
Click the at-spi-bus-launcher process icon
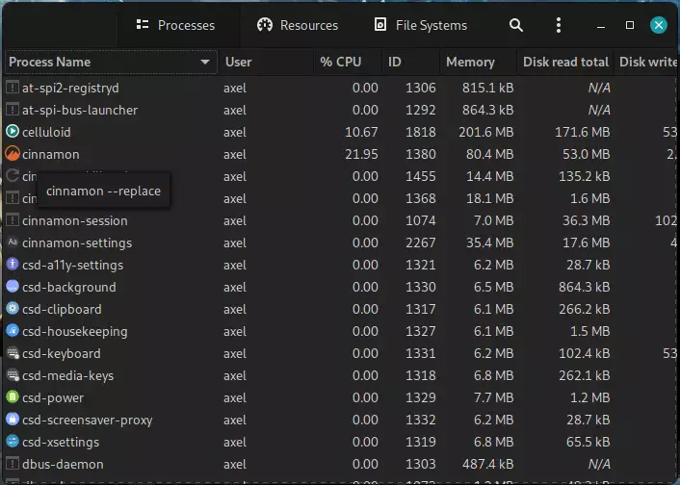point(13,110)
